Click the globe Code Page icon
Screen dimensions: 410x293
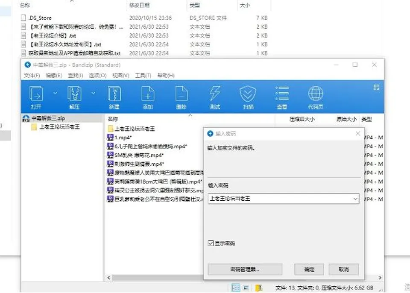(315, 94)
